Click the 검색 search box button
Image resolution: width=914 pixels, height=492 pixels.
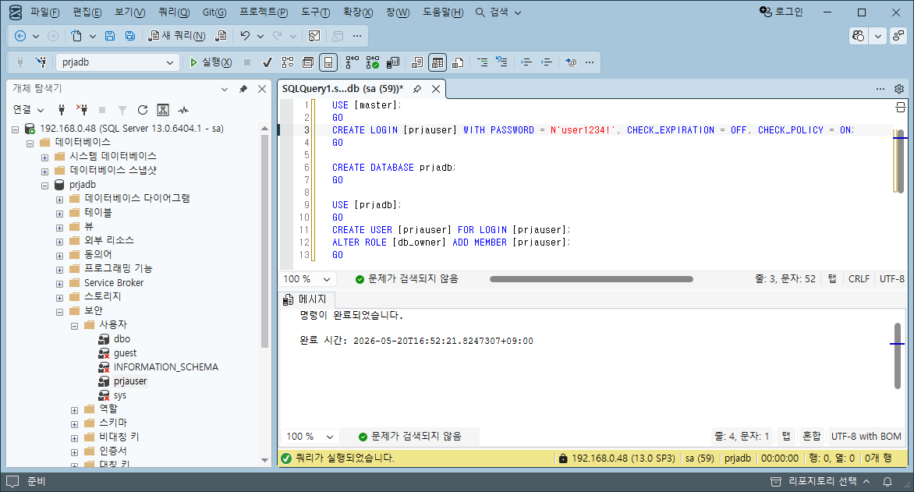coord(498,12)
